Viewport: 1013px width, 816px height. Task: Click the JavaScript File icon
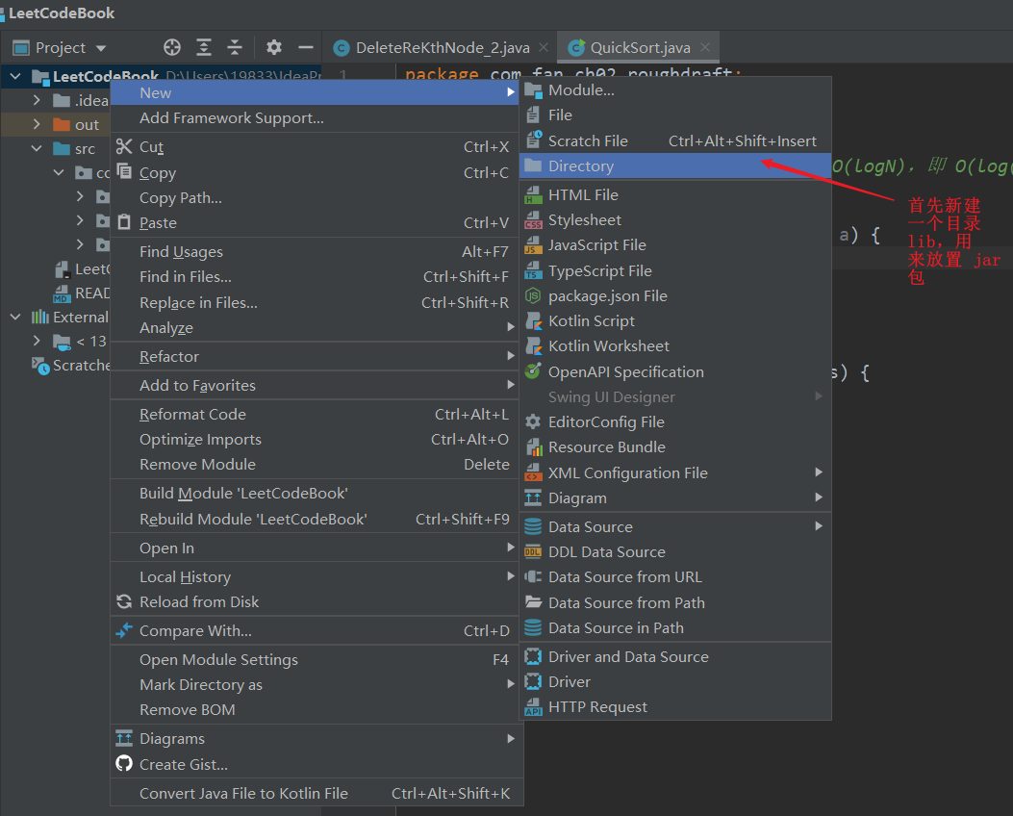point(533,244)
